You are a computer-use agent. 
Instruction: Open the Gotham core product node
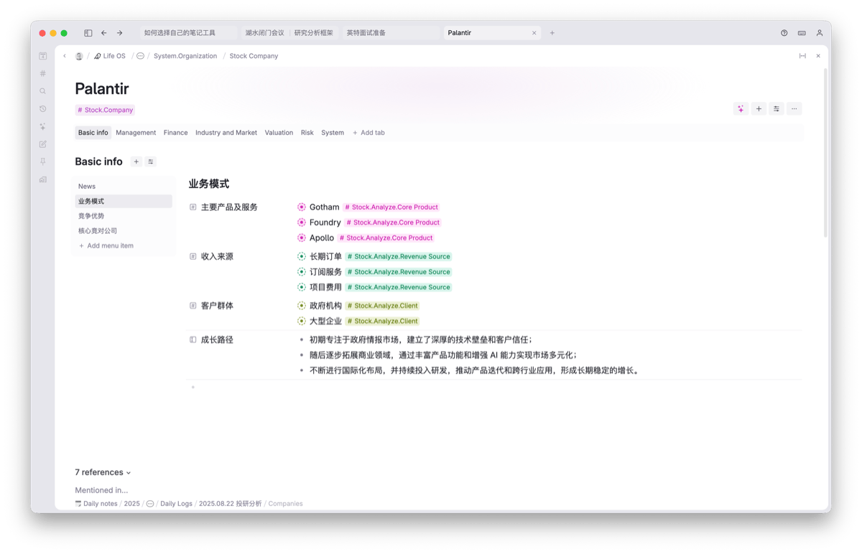[x=324, y=207]
